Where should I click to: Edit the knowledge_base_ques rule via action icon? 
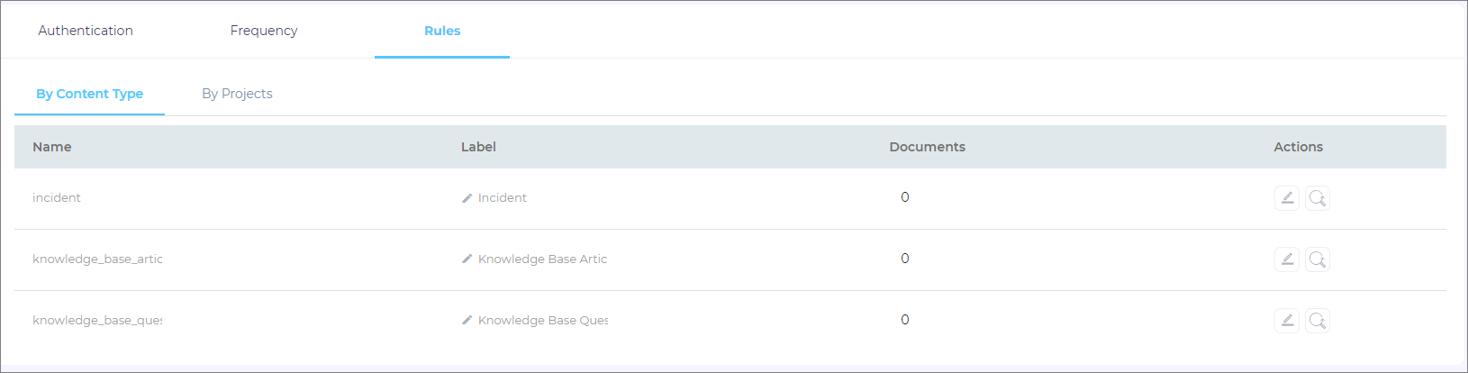click(x=1287, y=321)
